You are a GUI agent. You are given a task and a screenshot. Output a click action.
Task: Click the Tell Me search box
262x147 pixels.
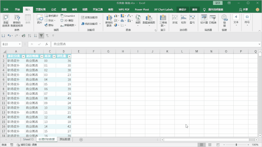[216, 9]
